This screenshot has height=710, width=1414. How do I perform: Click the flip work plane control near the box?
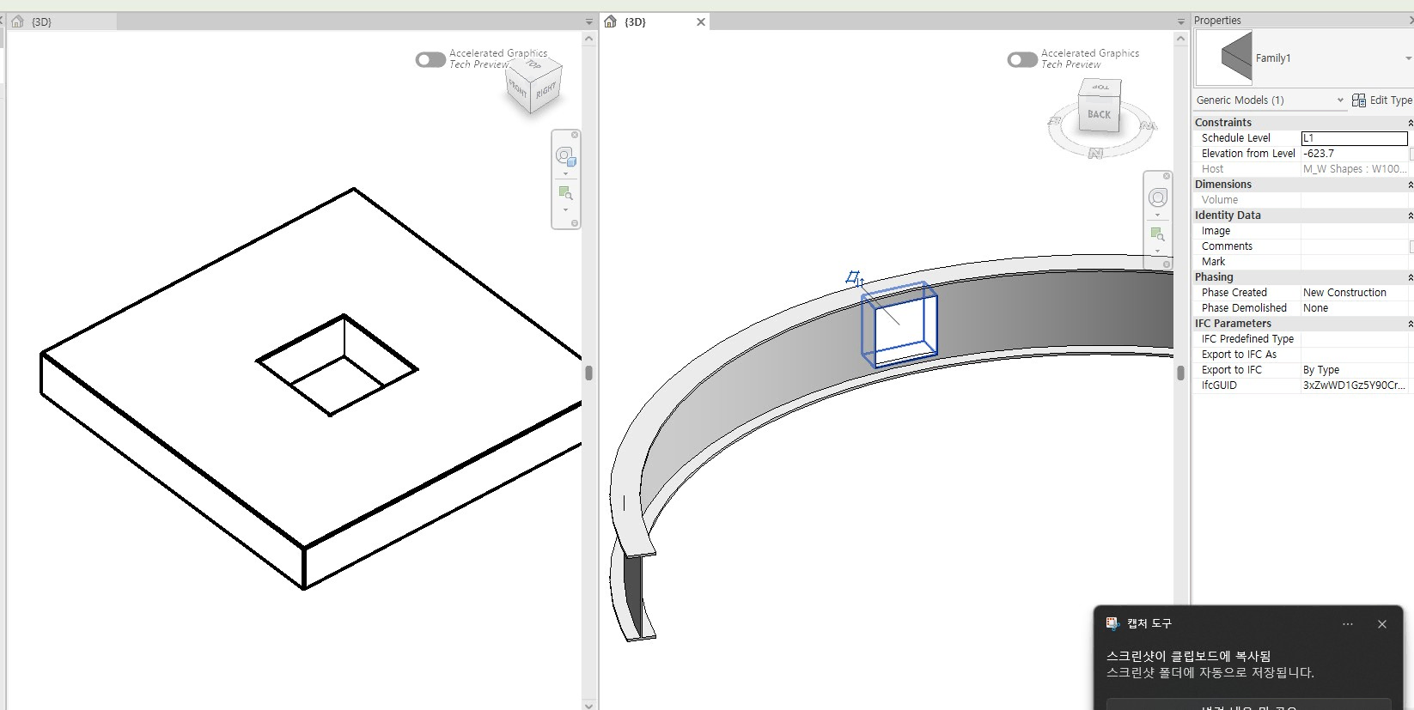pos(854,278)
